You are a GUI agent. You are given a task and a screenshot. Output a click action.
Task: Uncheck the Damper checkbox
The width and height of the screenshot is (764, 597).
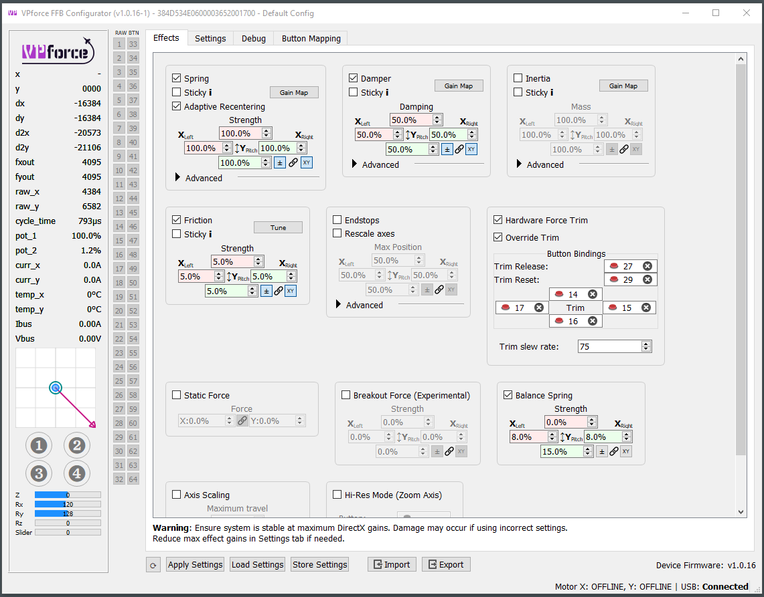pos(354,78)
